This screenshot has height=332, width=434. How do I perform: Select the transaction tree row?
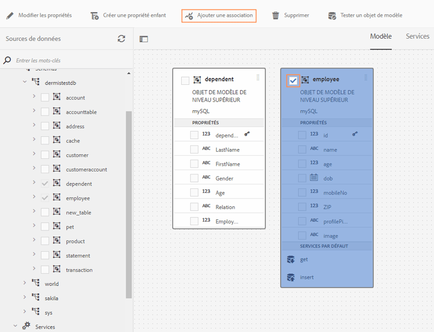(x=79, y=270)
